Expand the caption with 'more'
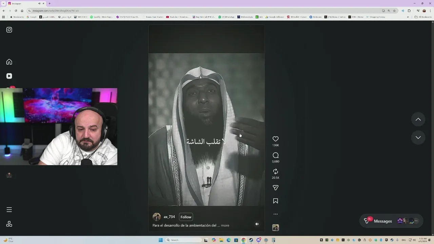The width and height of the screenshot is (434, 244). click(x=225, y=225)
